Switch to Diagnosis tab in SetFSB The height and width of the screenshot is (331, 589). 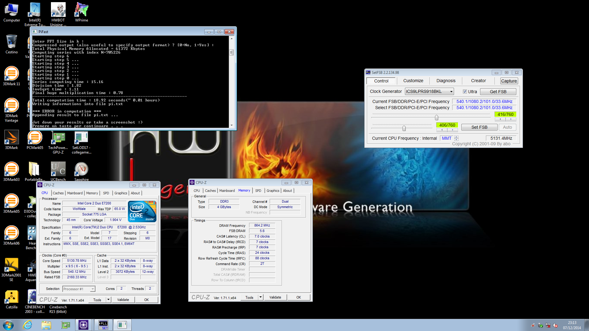[446, 81]
